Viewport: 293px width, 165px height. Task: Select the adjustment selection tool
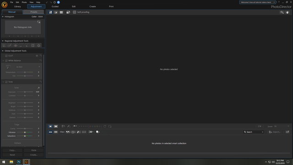tap(27, 46)
